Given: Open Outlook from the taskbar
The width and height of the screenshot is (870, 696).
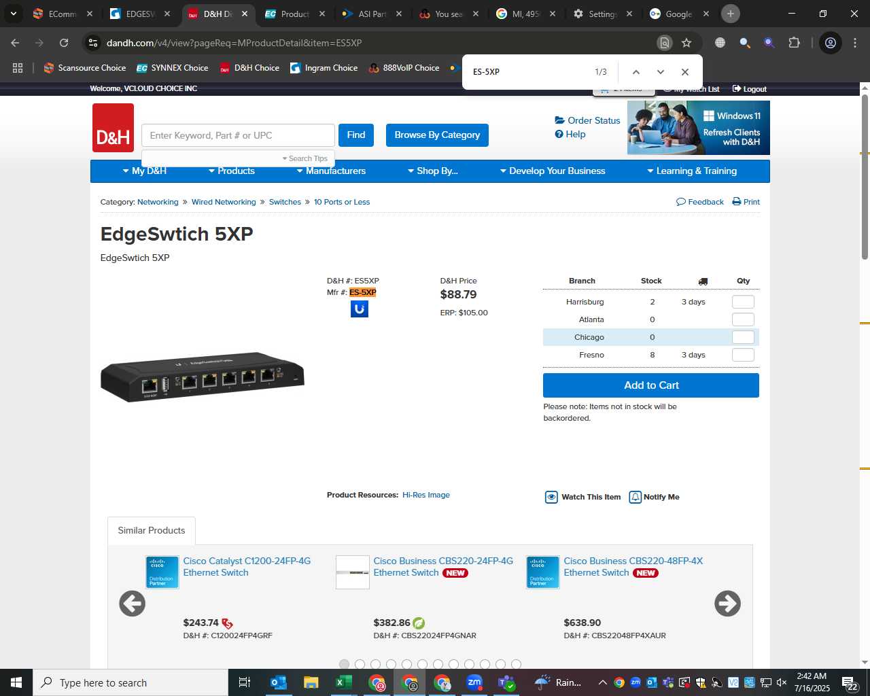Looking at the screenshot, I should (279, 682).
